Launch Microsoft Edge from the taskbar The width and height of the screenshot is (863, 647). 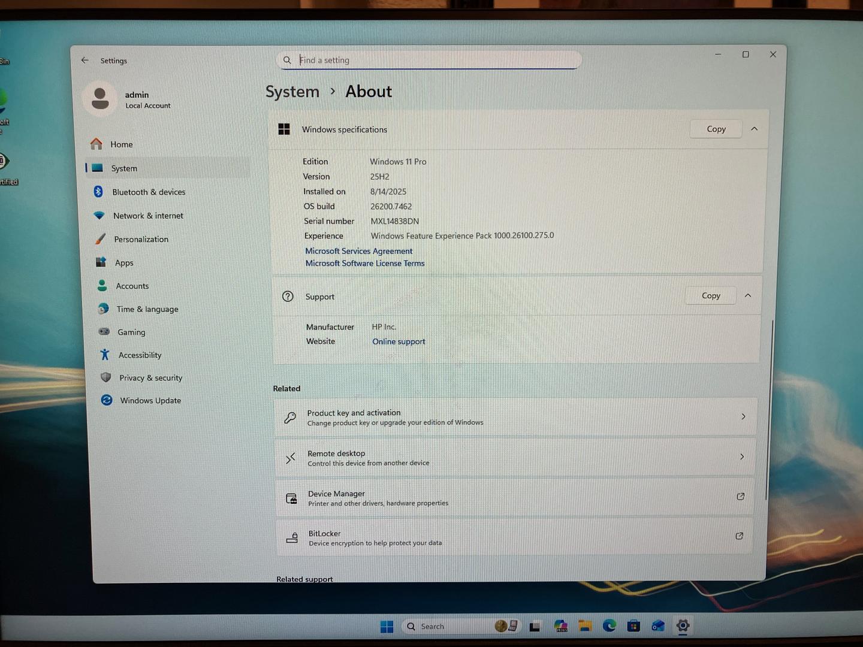(609, 625)
